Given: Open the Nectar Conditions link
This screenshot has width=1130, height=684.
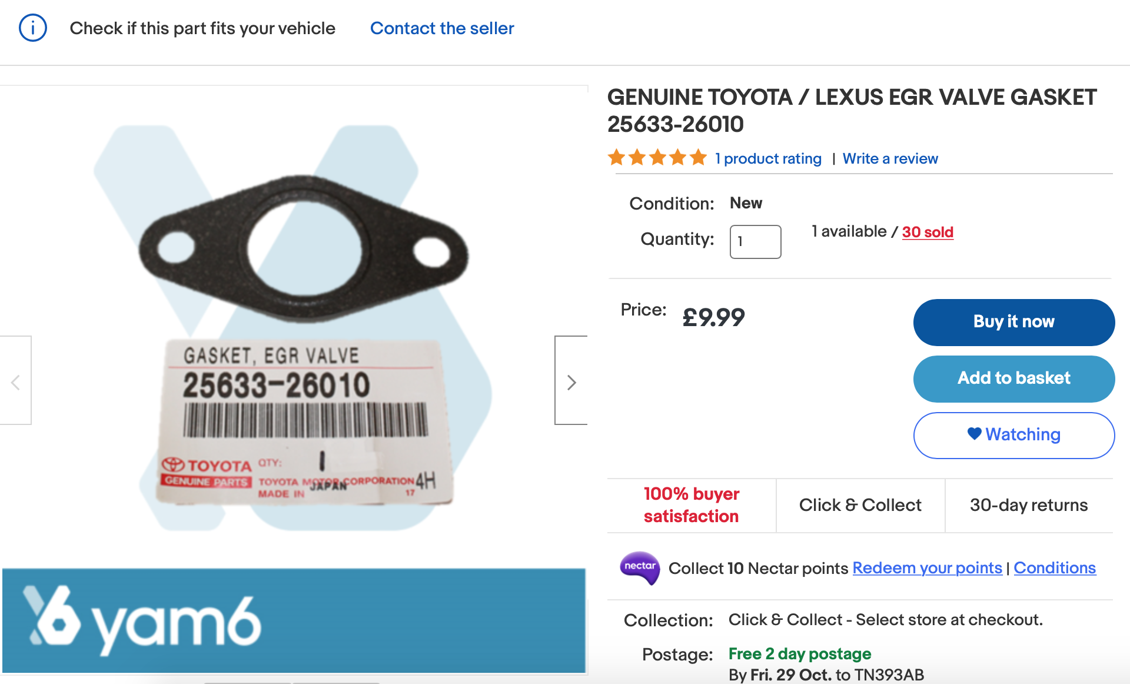Looking at the screenshot, I should tap(1055, 568).
